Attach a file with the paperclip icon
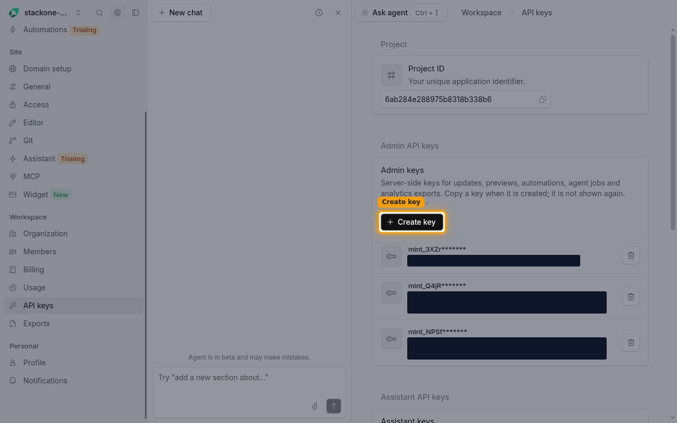Viewport: 677px width, 423px height. click(315, 406)
